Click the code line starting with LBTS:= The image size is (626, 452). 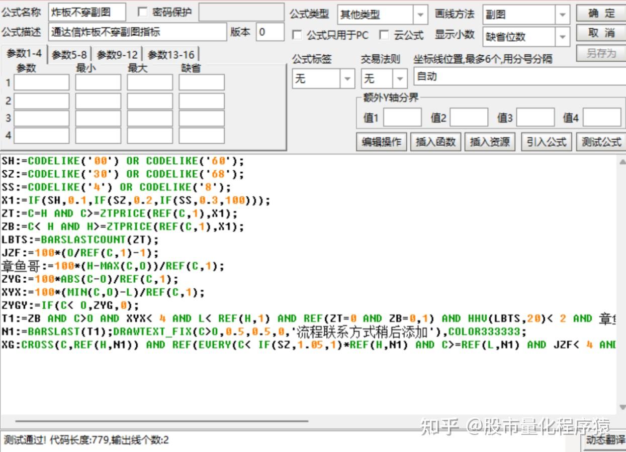pos(80,240)
